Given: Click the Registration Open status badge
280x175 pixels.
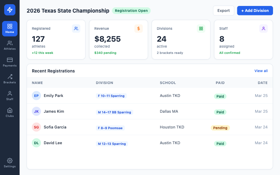Looking at the screenshot, I should [131, 11].
